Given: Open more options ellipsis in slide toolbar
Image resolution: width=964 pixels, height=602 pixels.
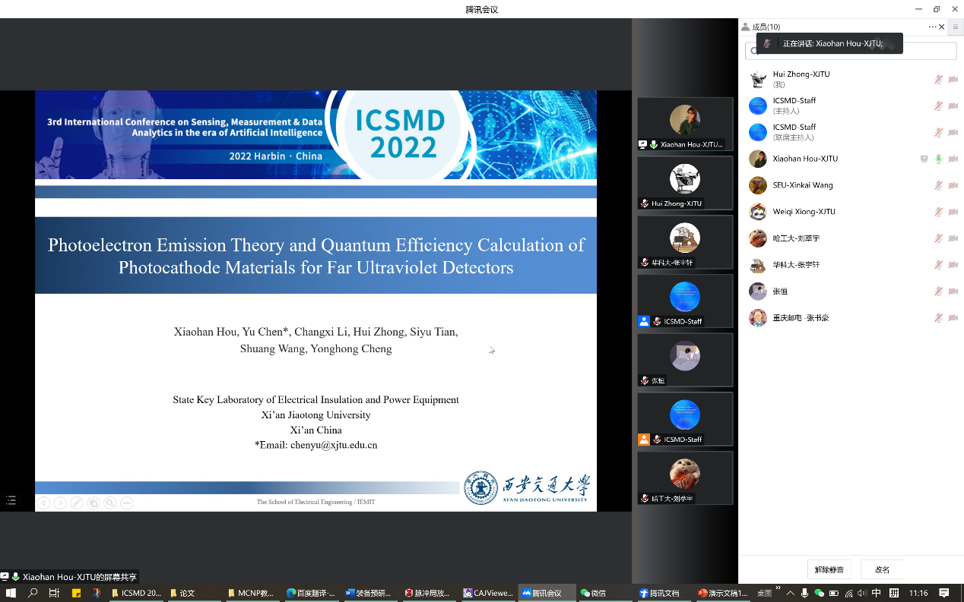Looking at the screenshot, I should [127, 503].
